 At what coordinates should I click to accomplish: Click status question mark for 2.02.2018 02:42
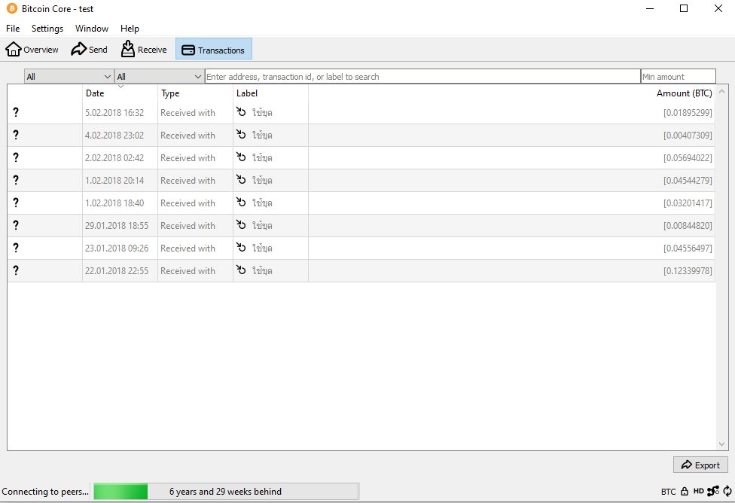tap(16, 157)
